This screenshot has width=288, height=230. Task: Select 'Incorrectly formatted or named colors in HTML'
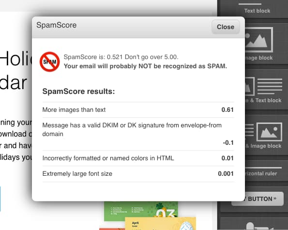tap(108, 158)
